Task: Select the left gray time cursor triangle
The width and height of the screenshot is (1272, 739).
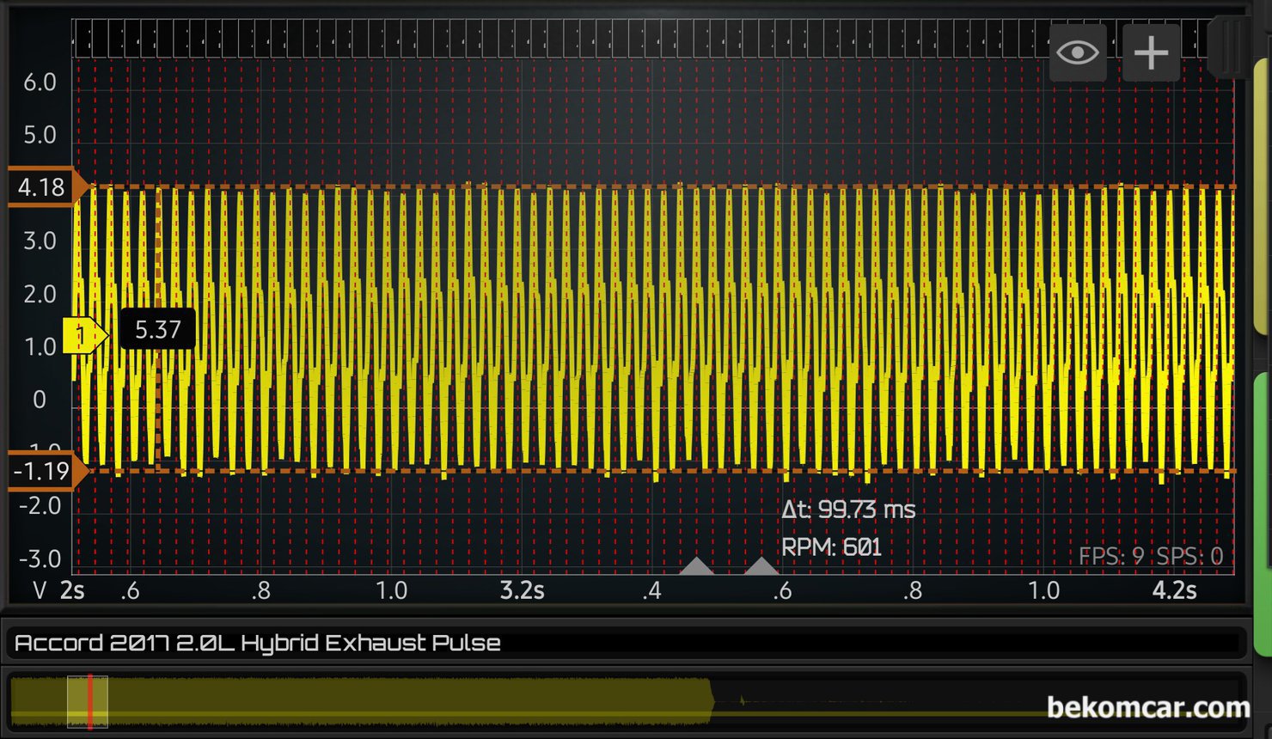Action: pyautogui.click(x=697, y=566)
